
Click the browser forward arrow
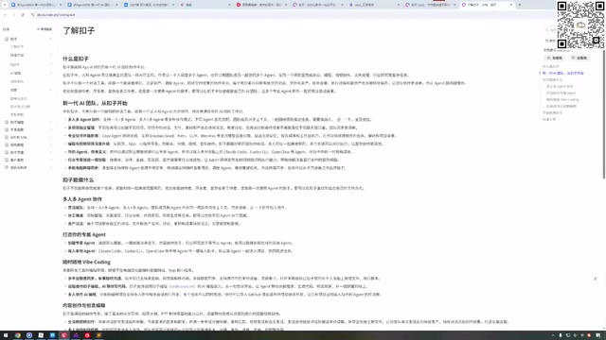coord(14,15)
